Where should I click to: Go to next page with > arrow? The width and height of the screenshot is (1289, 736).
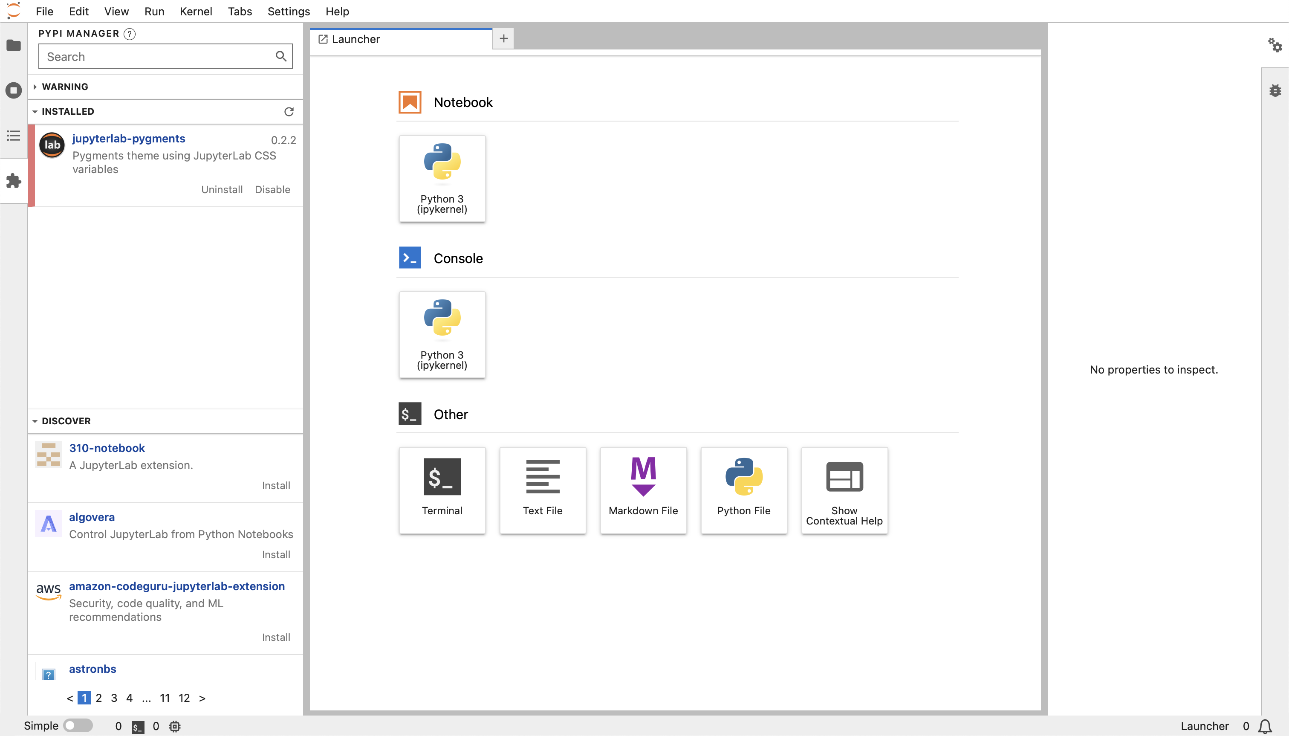[x=202, y=698]
